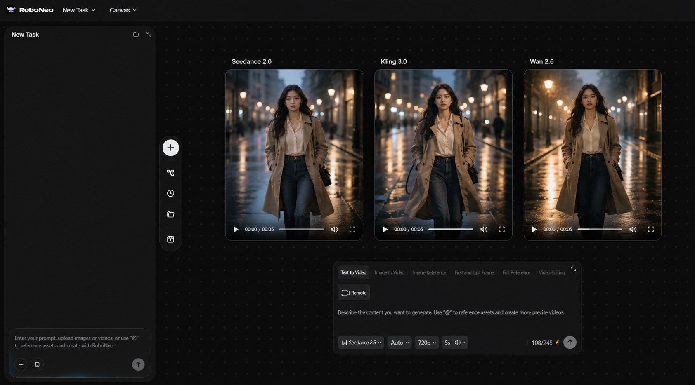Click the Wan 2.6 video title
695x385 pixels.
pyautogui.click(x=541, y=61)
